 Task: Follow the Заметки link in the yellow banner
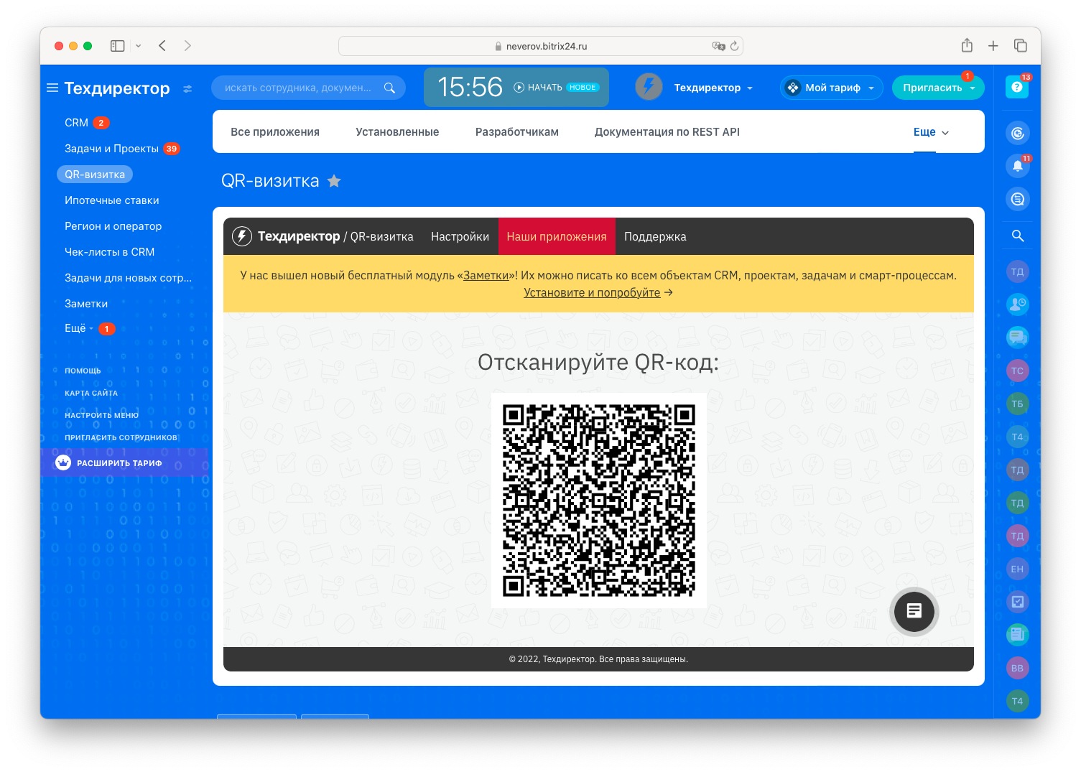486,275
